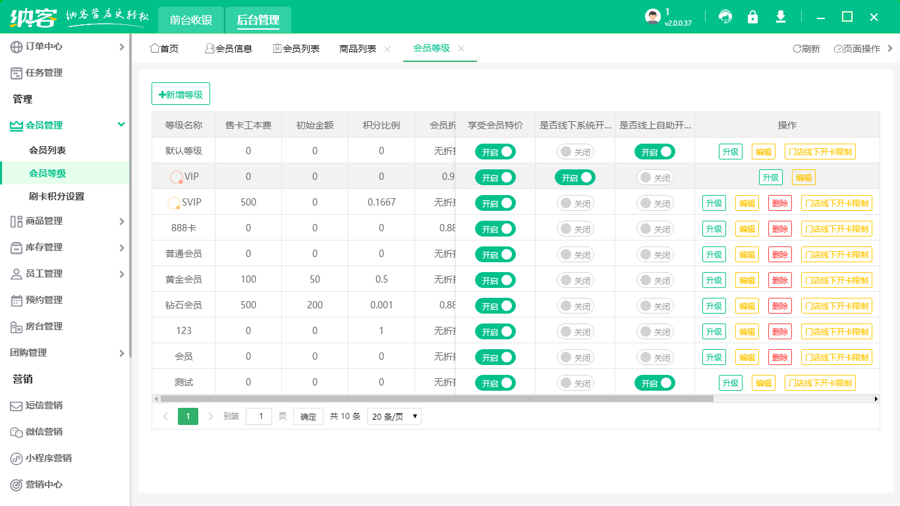Switch to the 商品列表 tab
900x506 pixels.
point(358,49)
